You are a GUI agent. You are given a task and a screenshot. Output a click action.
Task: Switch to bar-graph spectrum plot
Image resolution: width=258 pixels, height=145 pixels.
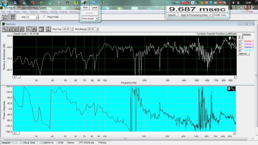(34, 29)
